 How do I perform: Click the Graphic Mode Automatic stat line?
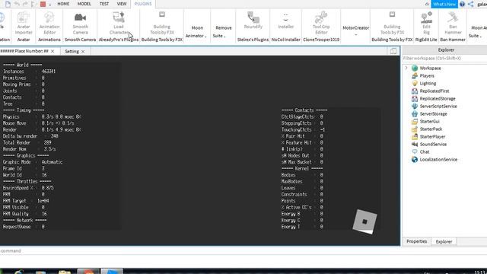[x=33, y=162]
